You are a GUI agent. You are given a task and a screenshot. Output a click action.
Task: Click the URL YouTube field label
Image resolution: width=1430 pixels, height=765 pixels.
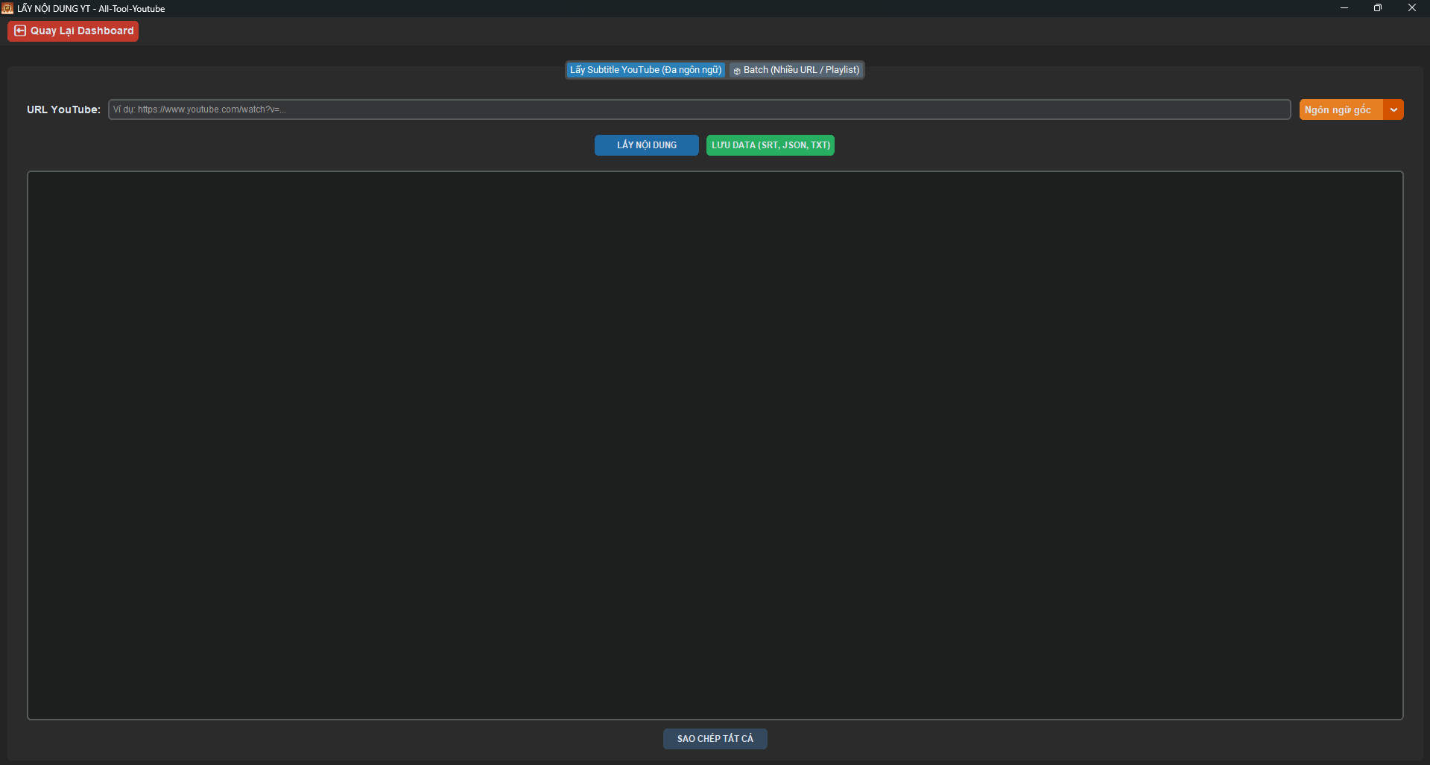[x=63, y=109]
